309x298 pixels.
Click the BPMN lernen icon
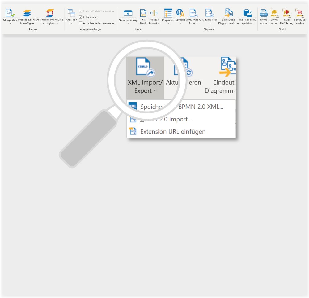[274, 13]
